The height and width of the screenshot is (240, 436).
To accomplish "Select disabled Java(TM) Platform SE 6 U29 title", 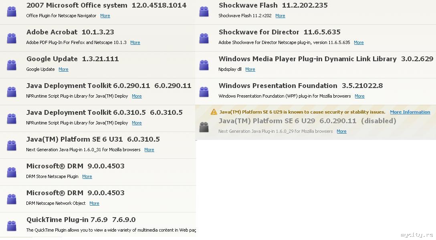I will point(307,121).
